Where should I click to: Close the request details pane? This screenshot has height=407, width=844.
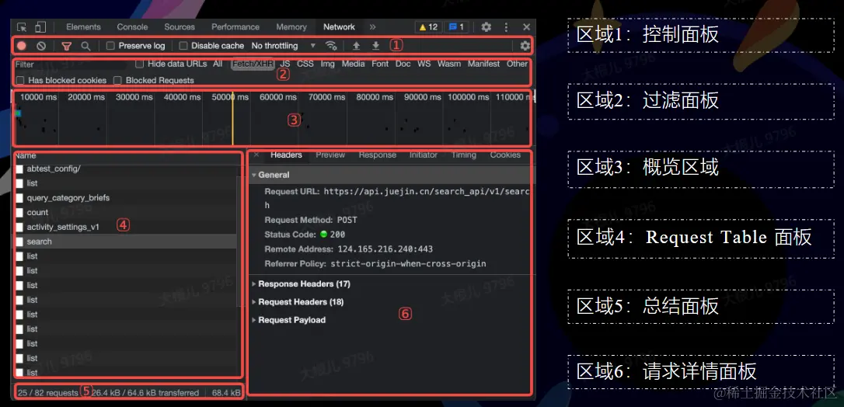pos(256,155)
